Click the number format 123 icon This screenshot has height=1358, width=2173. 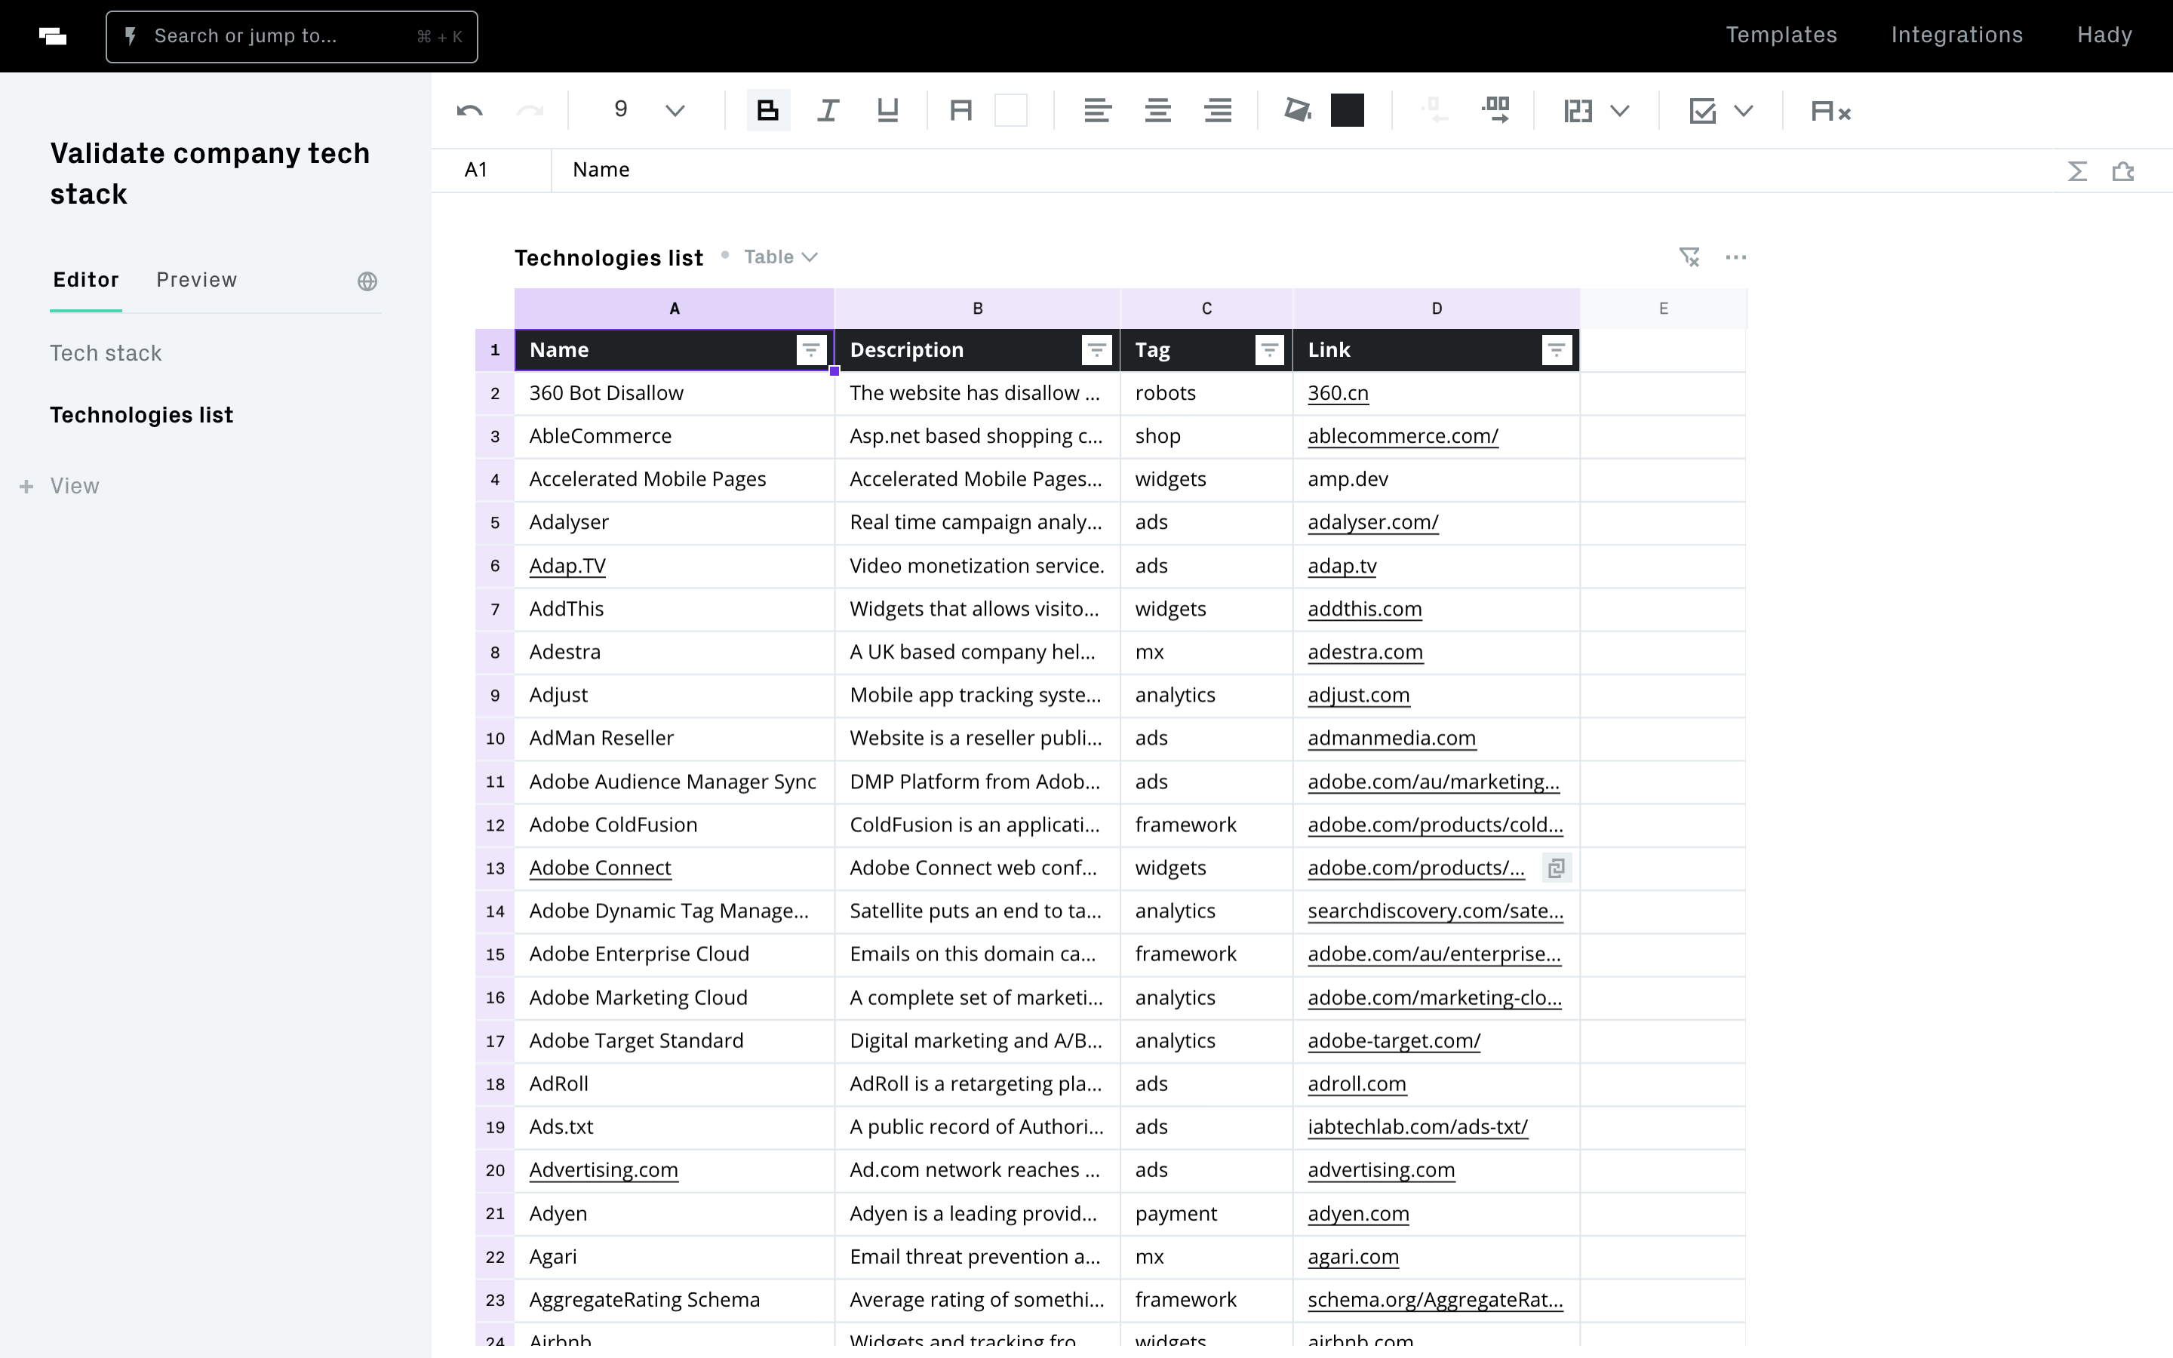coord(1578,112)
